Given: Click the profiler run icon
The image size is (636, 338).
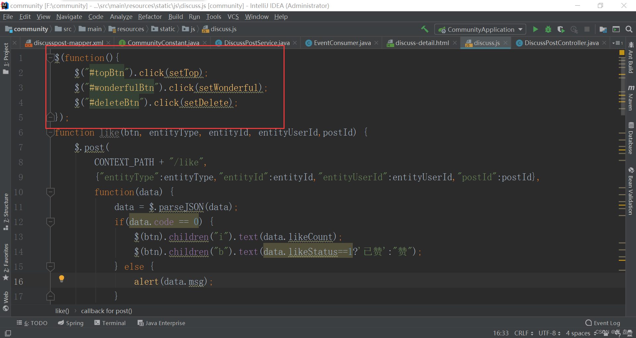Looking at the screenshot, I should coord(574,29).
